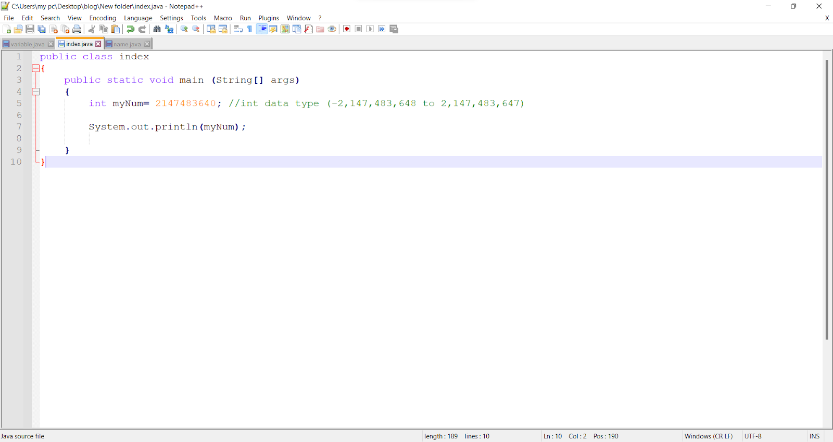833x442 pixels.
Task: Open the View menu
Action: tap(74, 18)
